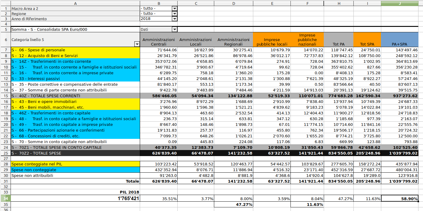The image size is (423, 211).
Task: Click the Amministrazioni Regionali column heading cell
Action: tap(233, 40)
